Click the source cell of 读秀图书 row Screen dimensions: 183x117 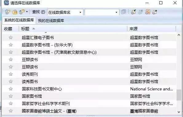pyautogui.click(x=144, y=82)
